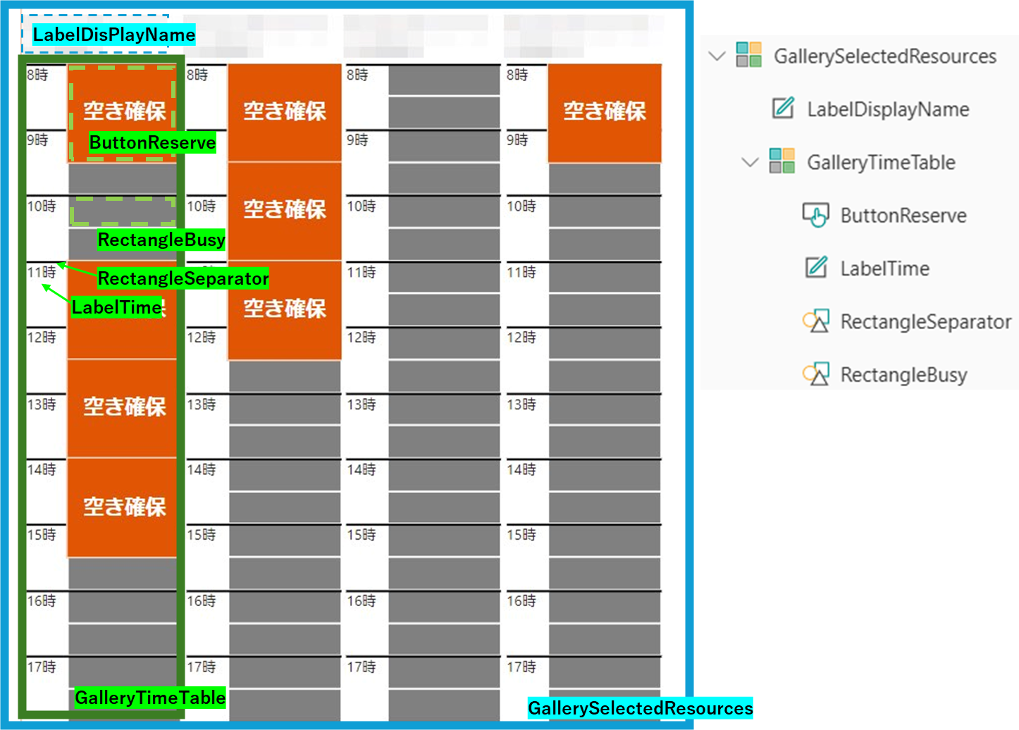This screenshot has width=1019, height=730.
Task: Click the button icon beside ButtonReserve
Action: pyautogui.click(x=815, y=215)
